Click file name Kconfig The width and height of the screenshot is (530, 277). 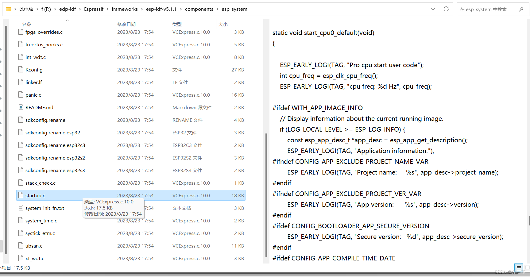pos(34,70)
